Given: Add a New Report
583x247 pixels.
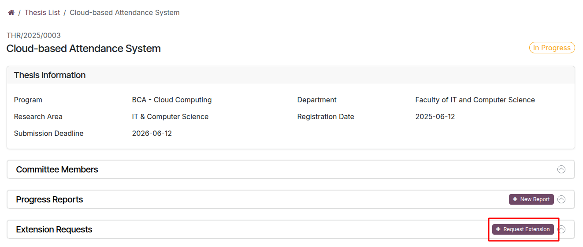Looking at the screenshot, I should tap(531, 199).
